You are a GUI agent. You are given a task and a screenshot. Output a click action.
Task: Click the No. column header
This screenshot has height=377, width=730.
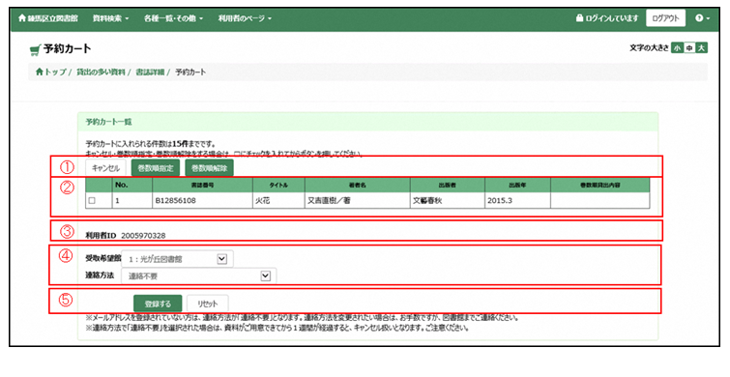click(x=132, y=186)
